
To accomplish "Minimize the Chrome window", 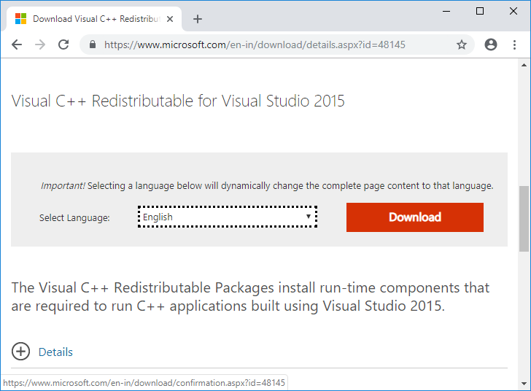I will click(x=446, y=11).
